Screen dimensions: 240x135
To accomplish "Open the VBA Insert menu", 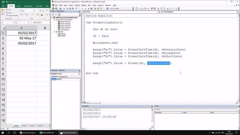I will 71,5.
